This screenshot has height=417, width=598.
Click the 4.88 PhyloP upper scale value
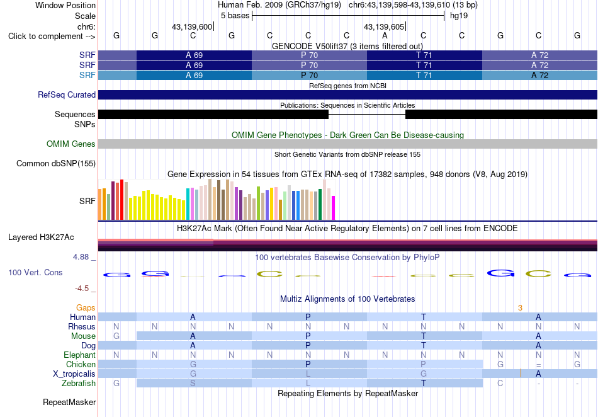[x=81, y=257]
